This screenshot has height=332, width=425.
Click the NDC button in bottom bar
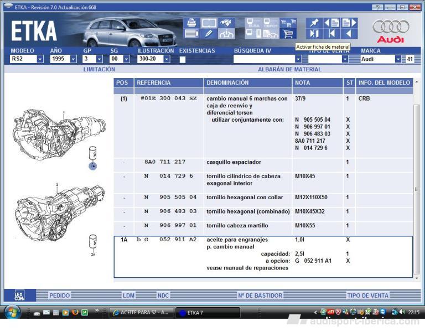[x=163, y=295]
